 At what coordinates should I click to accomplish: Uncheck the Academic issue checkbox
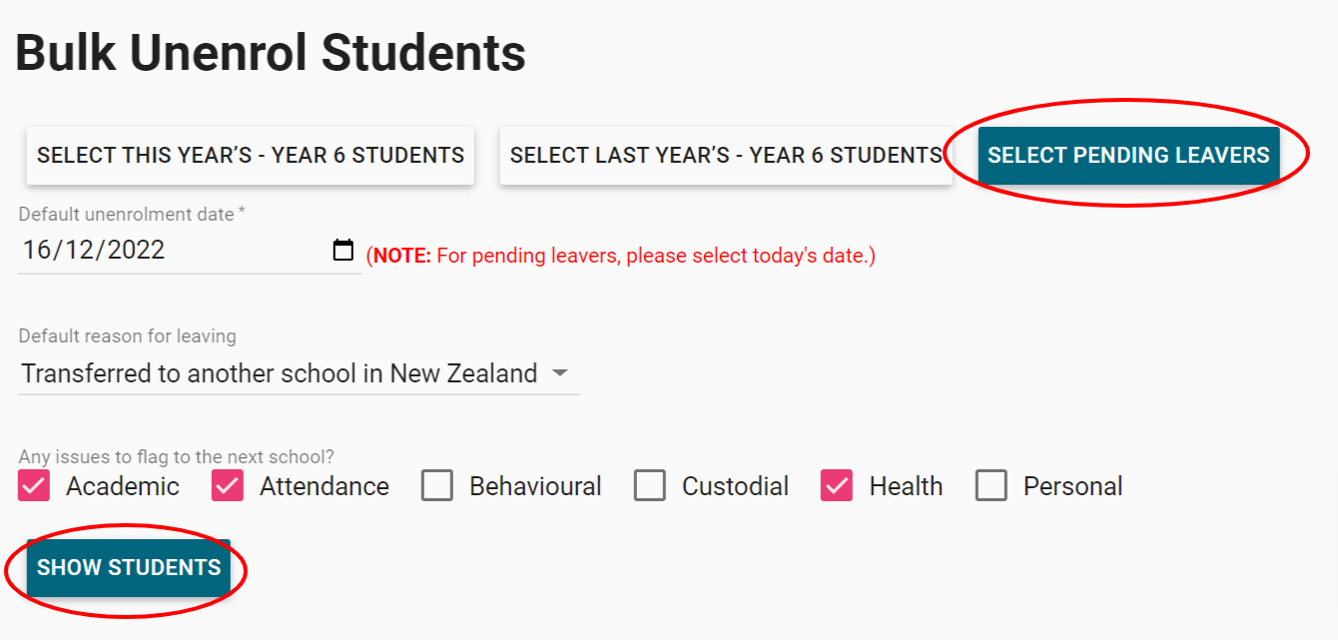pos(34,486)
